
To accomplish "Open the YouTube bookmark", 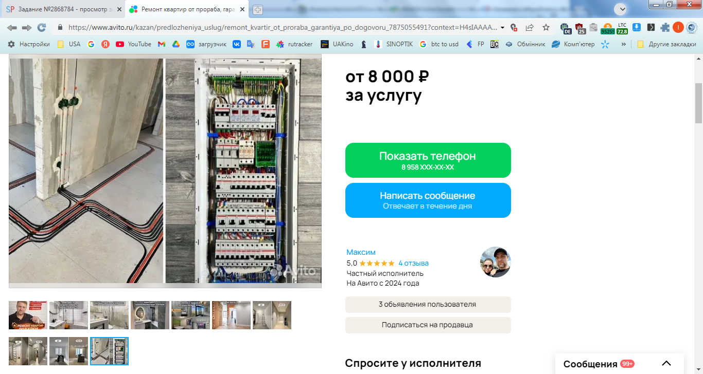I will click(134, 44).
